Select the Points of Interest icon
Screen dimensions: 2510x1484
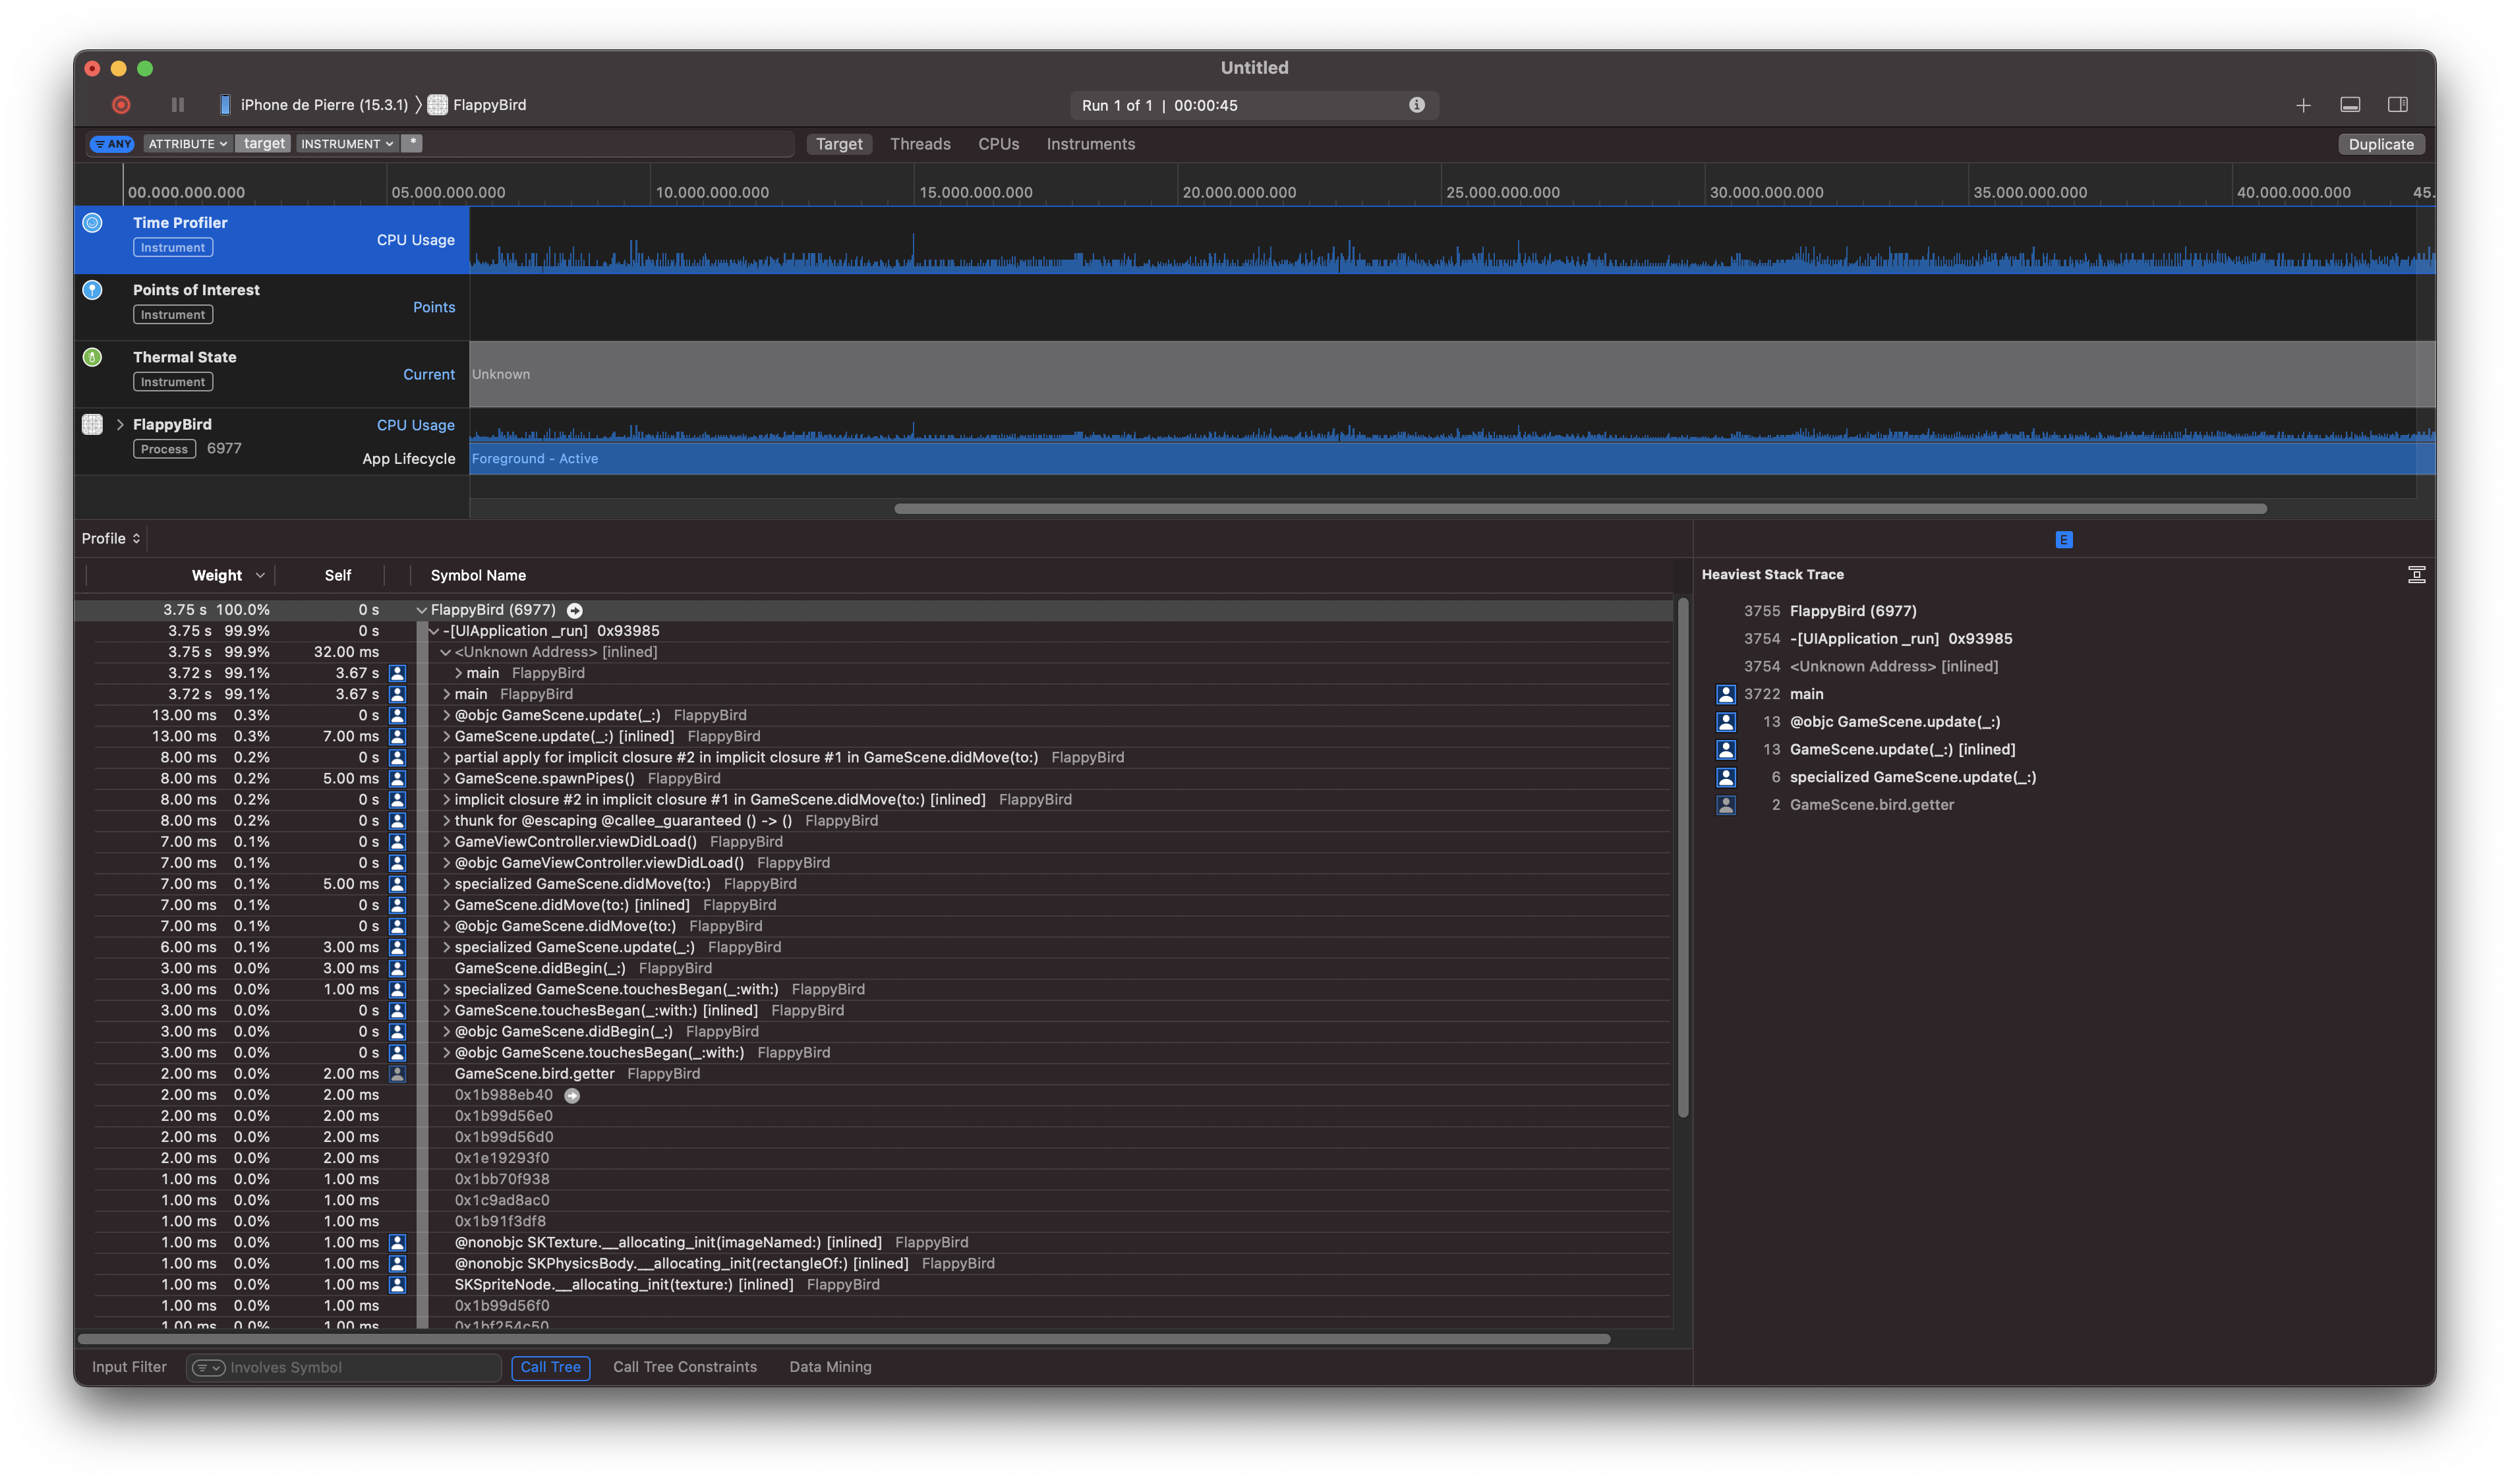(92, 290)
